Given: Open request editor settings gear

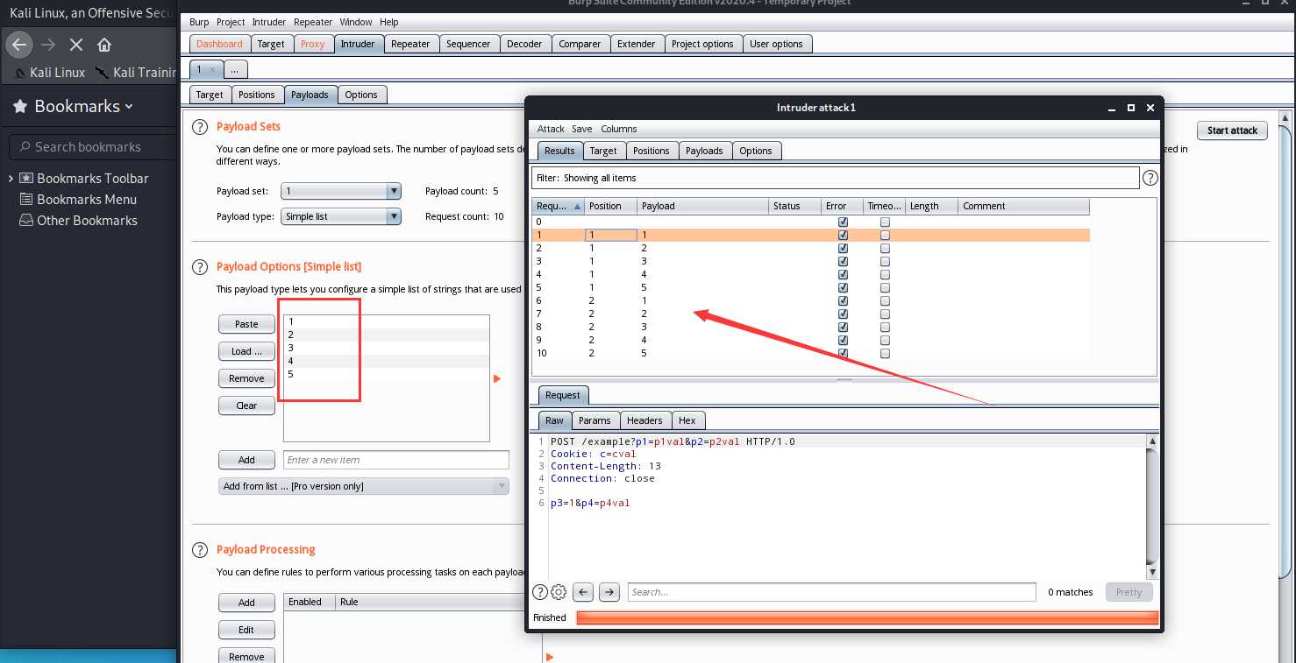Looking at the screenshot, I should click(x=559, y=592).
